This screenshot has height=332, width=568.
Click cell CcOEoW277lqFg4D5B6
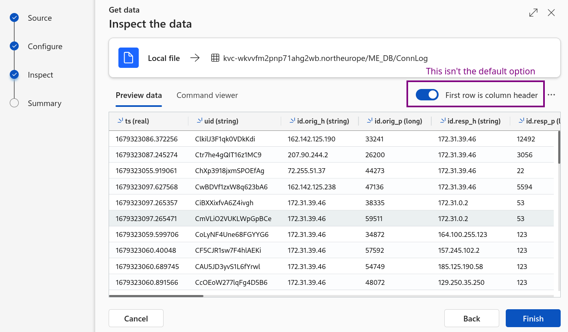click(231, 282)
